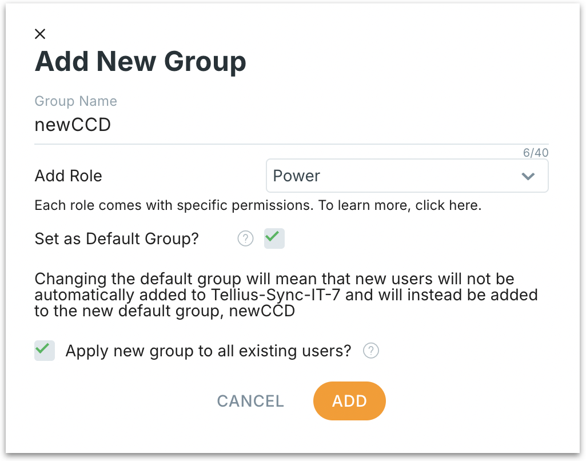The width and height of the screenshot is (586, 461).
Task: Click the 'Set as Default Group?' label text
Action: [x=117, y=239]
